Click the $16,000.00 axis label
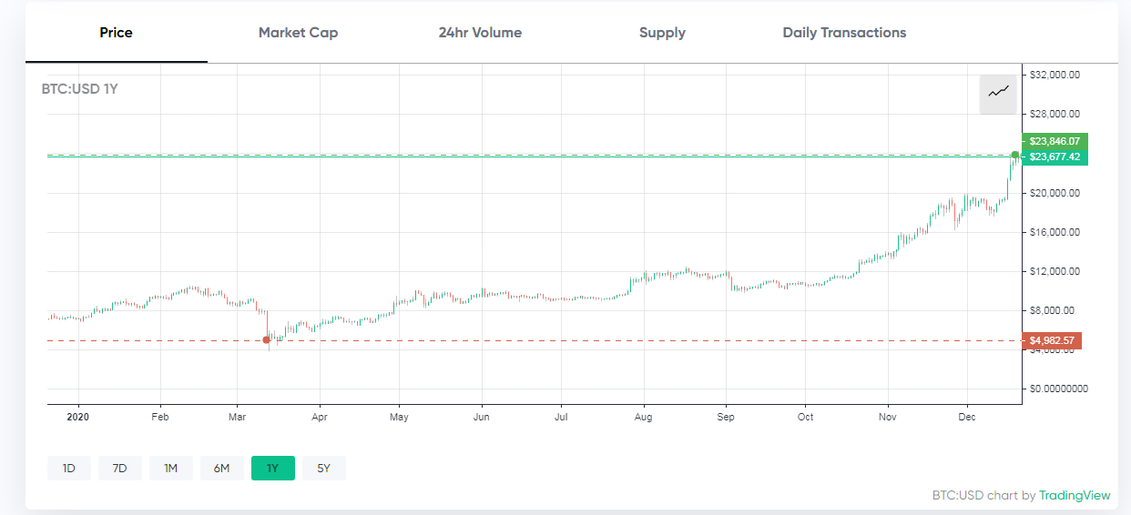 [1055, 232]
